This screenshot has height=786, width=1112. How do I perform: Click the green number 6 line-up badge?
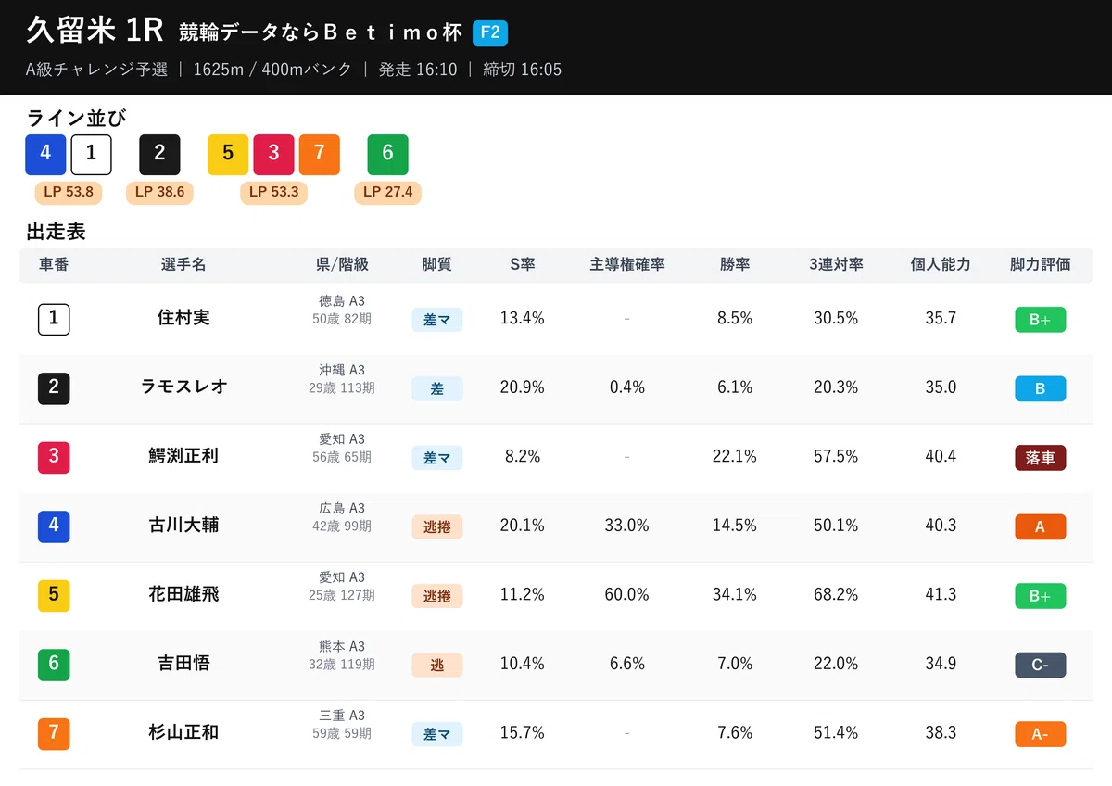click(x=387, y=154)
